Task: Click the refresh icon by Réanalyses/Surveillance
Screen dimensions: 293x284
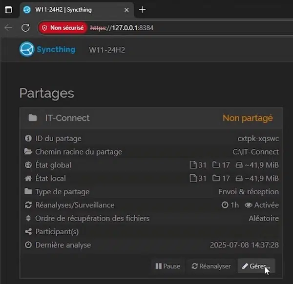Action: pyautogui.click(x=28, y=205)
